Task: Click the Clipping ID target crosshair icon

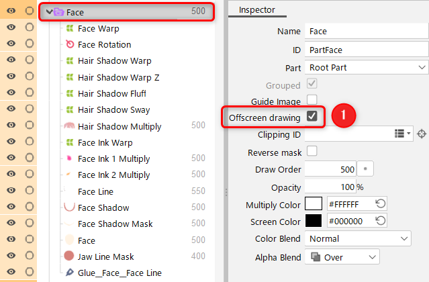Action: (x=422, y=134)
